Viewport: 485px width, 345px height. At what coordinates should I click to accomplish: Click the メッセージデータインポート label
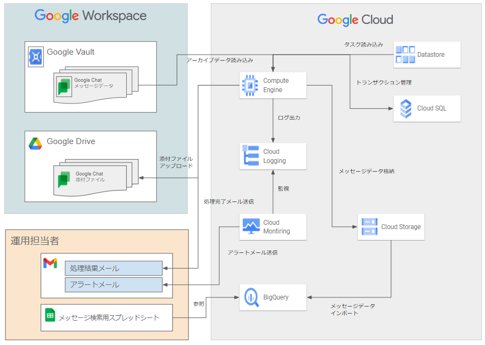point(353,309)
